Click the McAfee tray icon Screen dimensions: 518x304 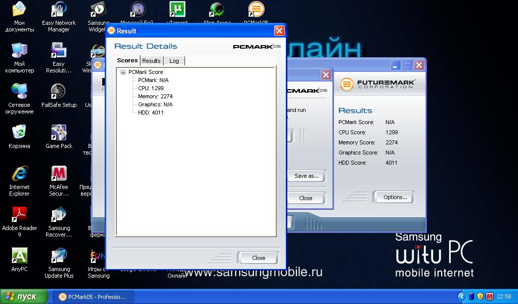click(x=489, y=296)
